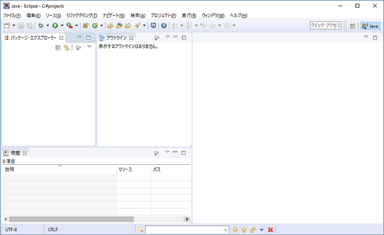Image resolution: width=384 pixels, height=235 pixels.
Task: Sort by the リソース column header
Action: click(x=133, y=170)
